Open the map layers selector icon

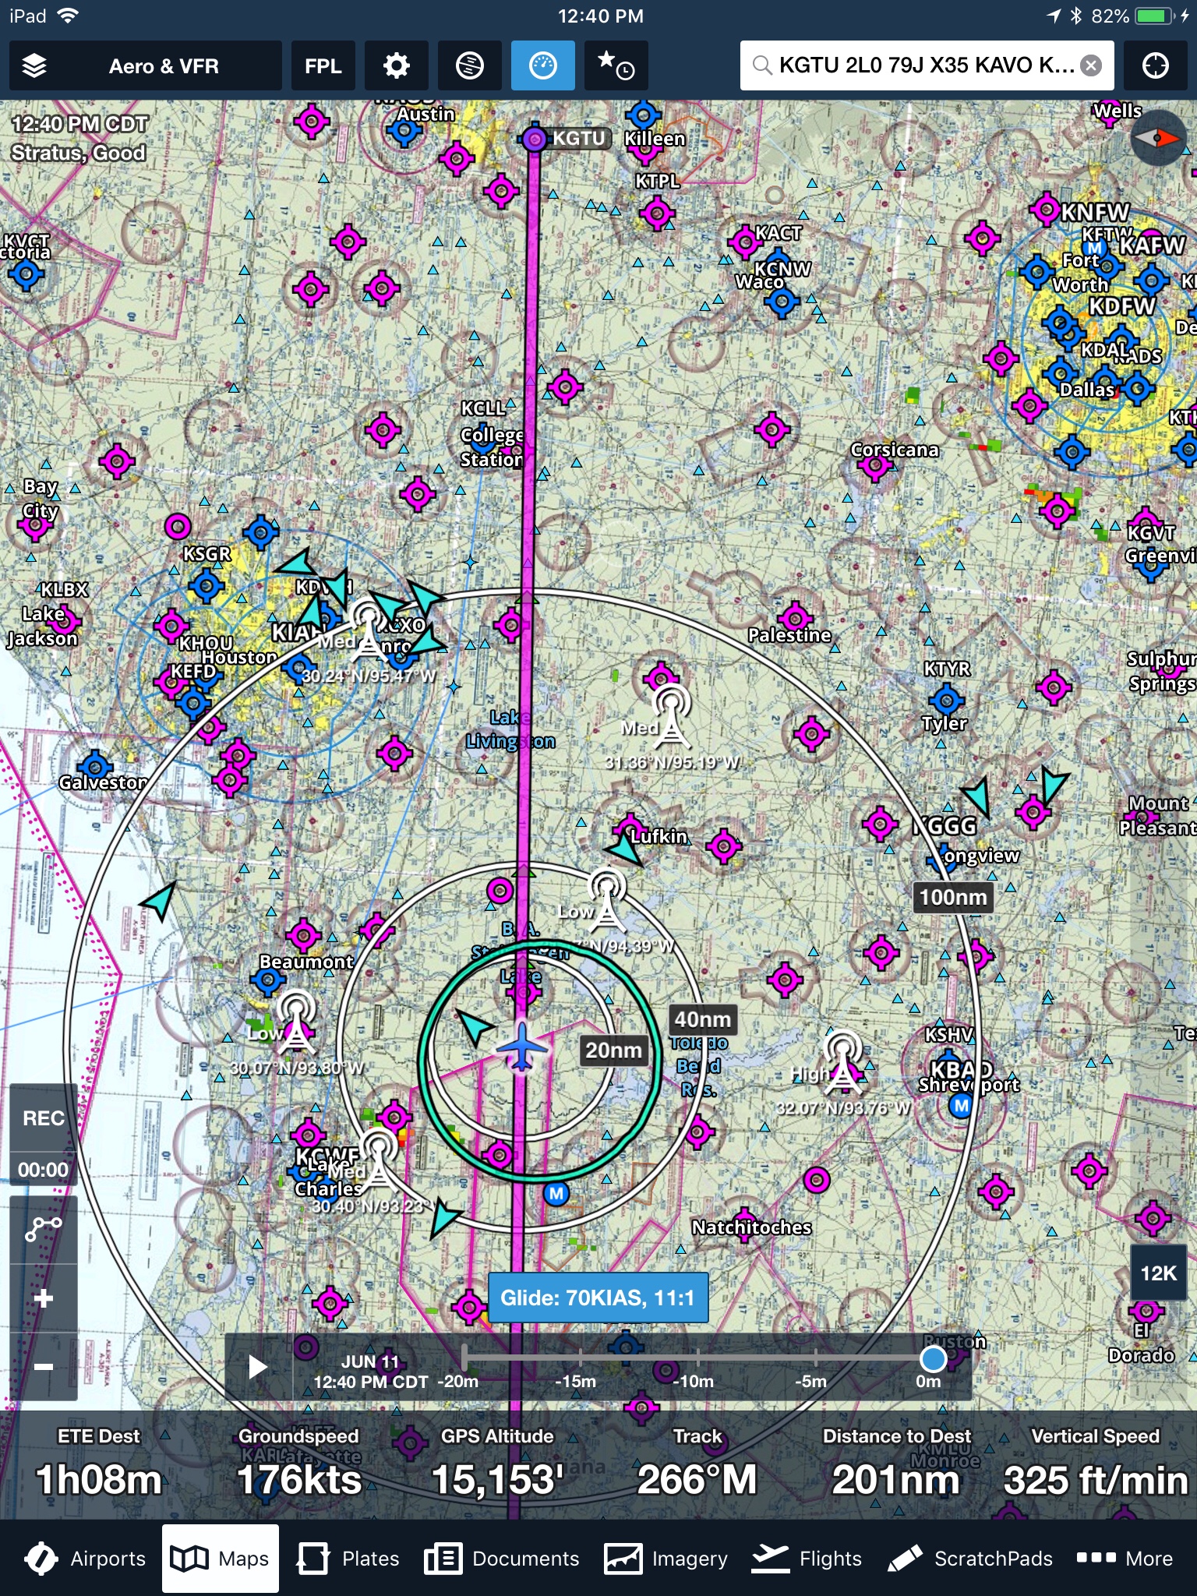click(x=35, y=66)
